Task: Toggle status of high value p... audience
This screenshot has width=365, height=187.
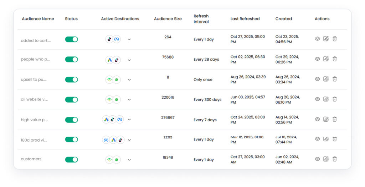Action: [x=71, y=120]
